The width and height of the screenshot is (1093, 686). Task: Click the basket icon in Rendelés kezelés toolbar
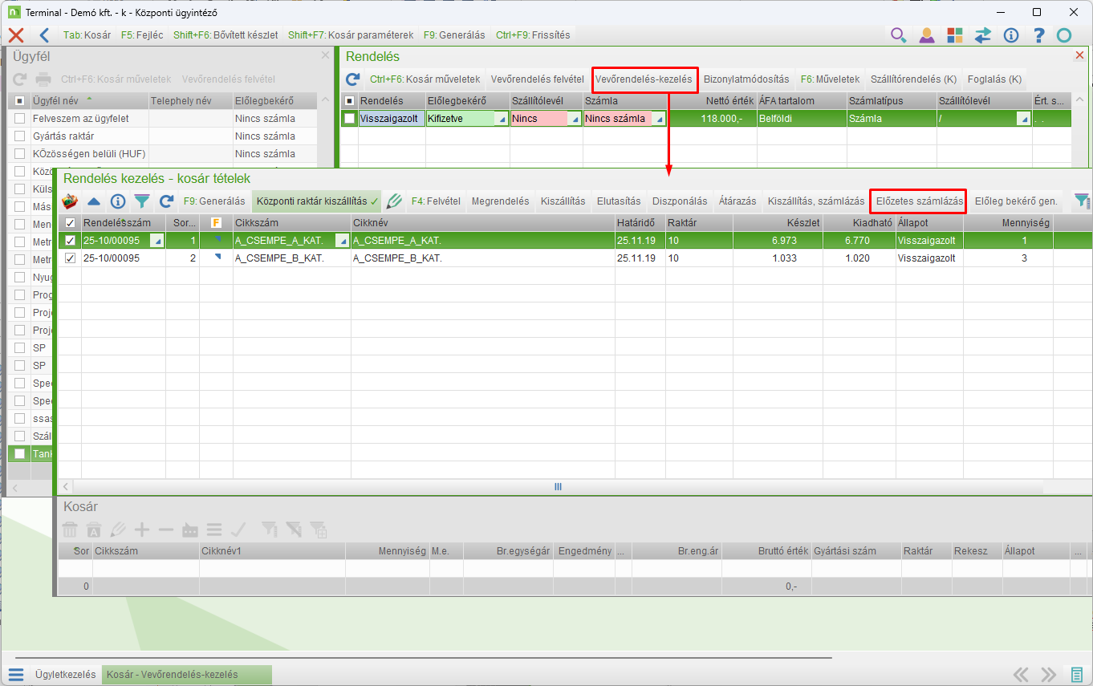[71, 201]
